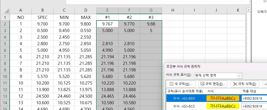Image resolution: width=267 pixels, height=110 pixels.
Task: Click the #1 header cell
Action: pos(107,17)
